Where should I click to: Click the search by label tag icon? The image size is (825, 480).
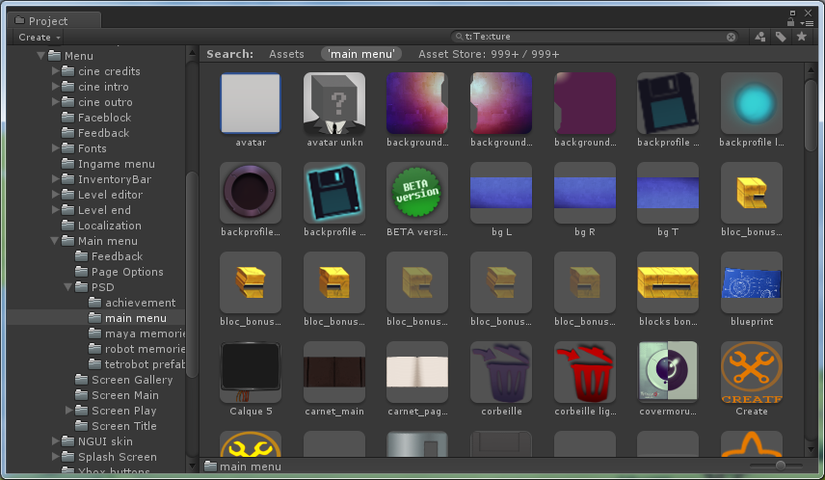(x=781, y=37)
